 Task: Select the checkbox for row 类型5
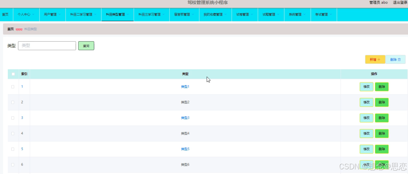tap(13, 149)
